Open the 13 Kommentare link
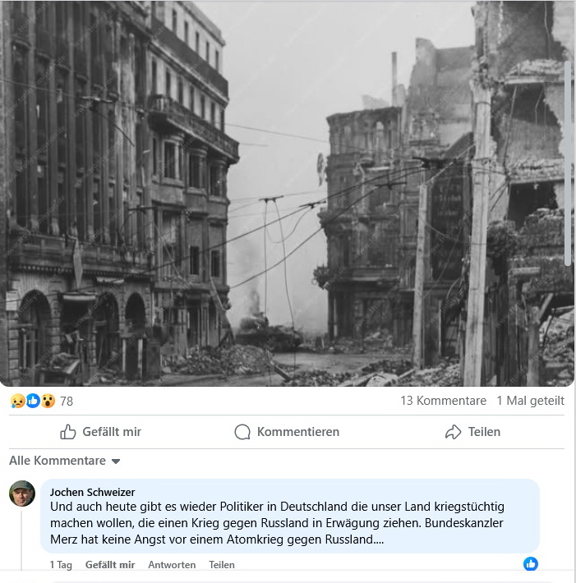The width and height of the screenshot is (576, 583). click(x=443, y=401)
